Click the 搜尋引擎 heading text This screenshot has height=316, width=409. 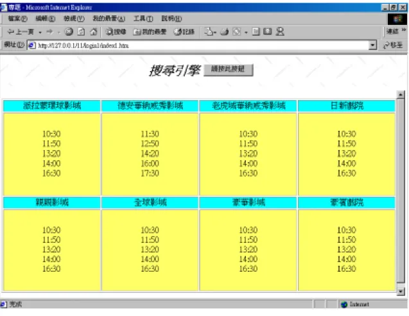point(175,71)
